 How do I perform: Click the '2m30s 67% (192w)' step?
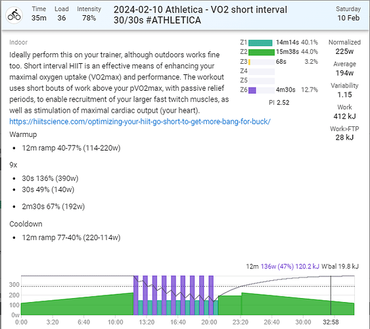pyautogui.click(x=53, y=207)
